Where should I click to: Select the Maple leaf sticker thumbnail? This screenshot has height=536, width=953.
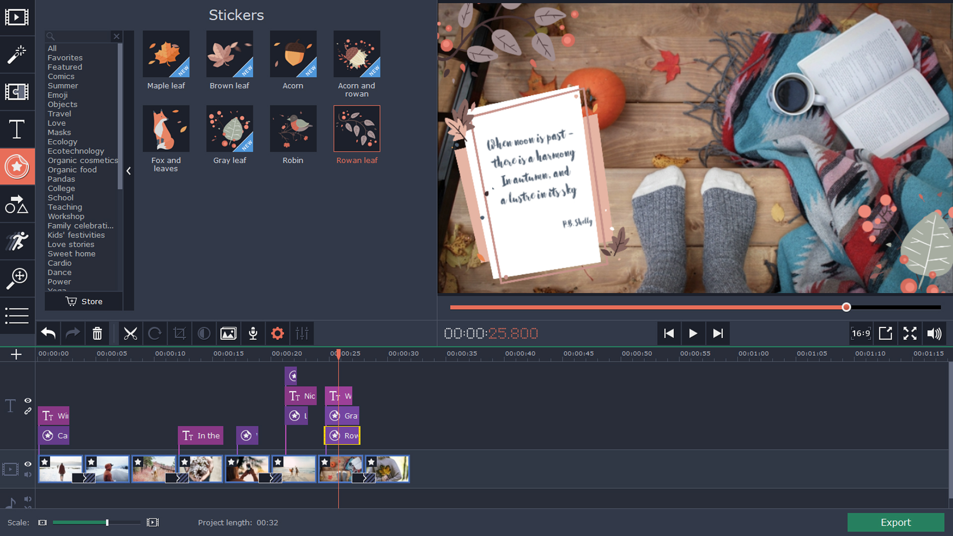(166, 54)
